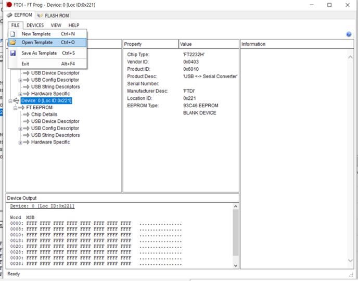358x281 pixels.
Task: Click the Serial Number property label
Action: tap(143, 84)
